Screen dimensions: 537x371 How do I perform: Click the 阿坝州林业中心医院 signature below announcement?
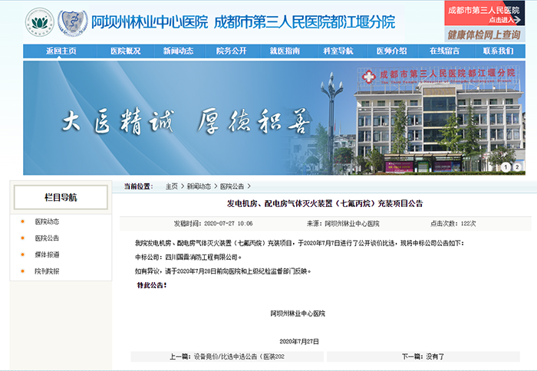pyautogui.click(x=298, y=314)
